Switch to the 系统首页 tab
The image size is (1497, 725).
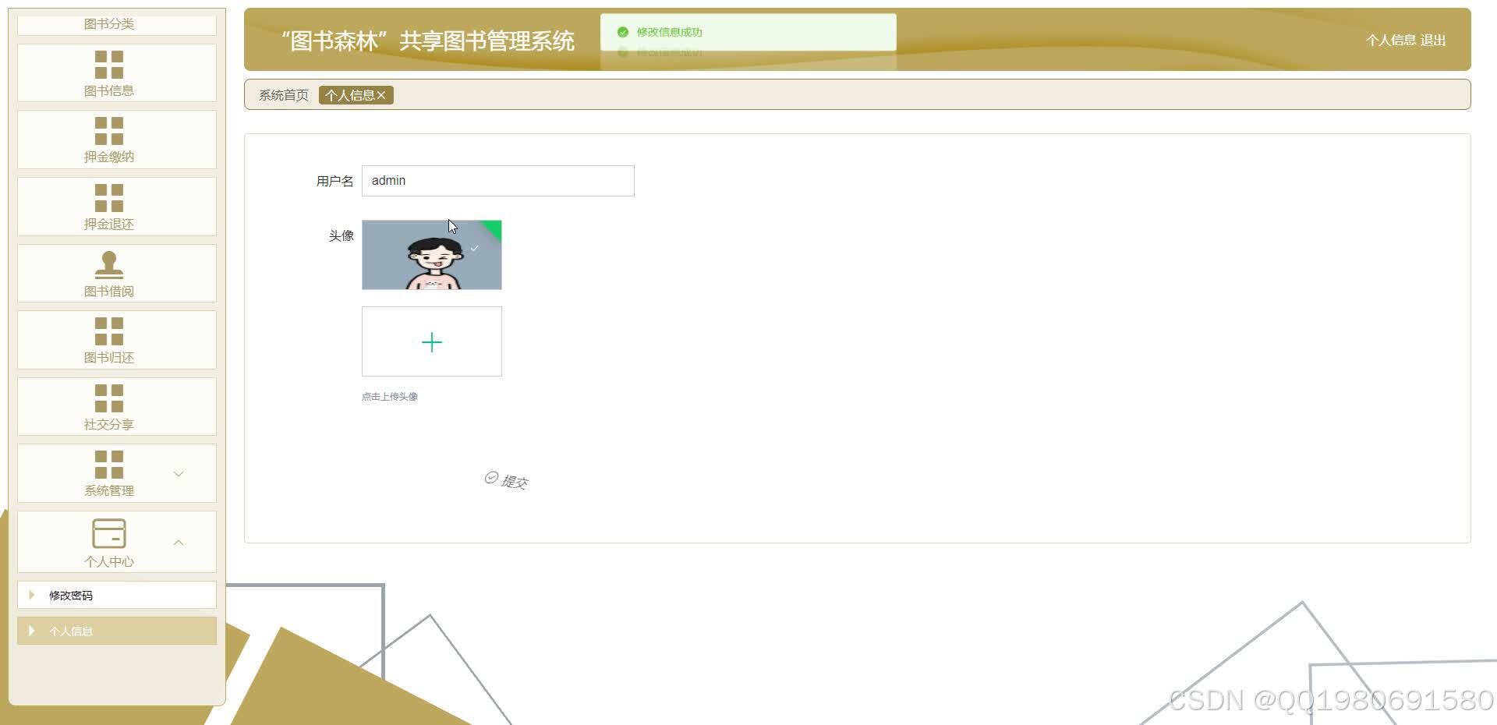pos(282,95)
